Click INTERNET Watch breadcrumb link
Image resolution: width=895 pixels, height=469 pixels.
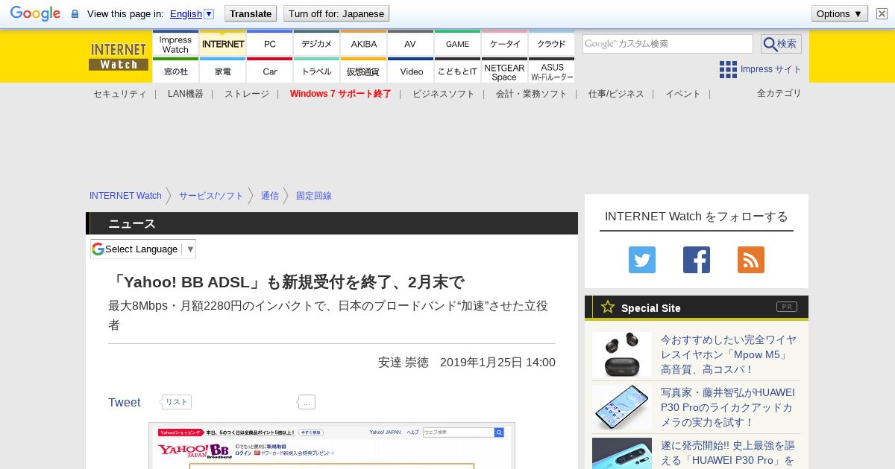tap(125, 196)
